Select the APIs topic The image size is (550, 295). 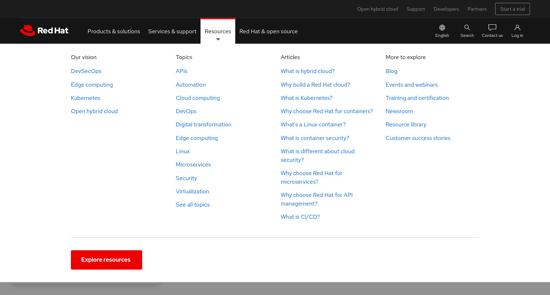182,71
